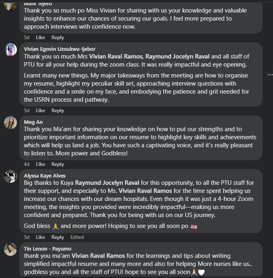Reply to Alyssa Kaye Alves's comment
The image size is (273, 278).
coord(58,237)
